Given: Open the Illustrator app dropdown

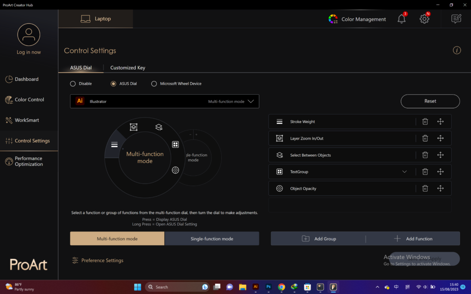Looking at the screenshot, I should point(165,102).
